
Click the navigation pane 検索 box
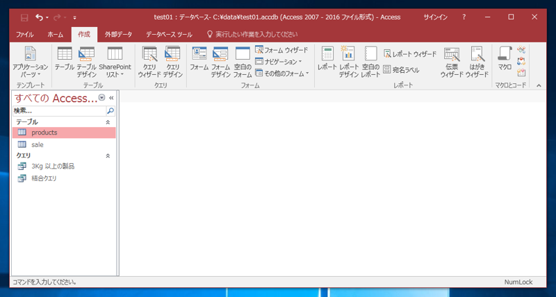click(59, 111)
